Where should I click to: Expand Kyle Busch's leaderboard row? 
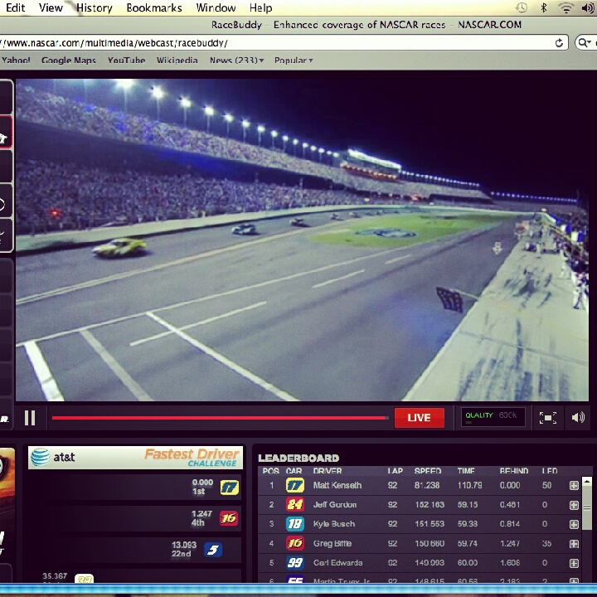pos(574,524)
